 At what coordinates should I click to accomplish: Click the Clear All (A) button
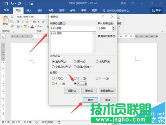tap(107, 91)
